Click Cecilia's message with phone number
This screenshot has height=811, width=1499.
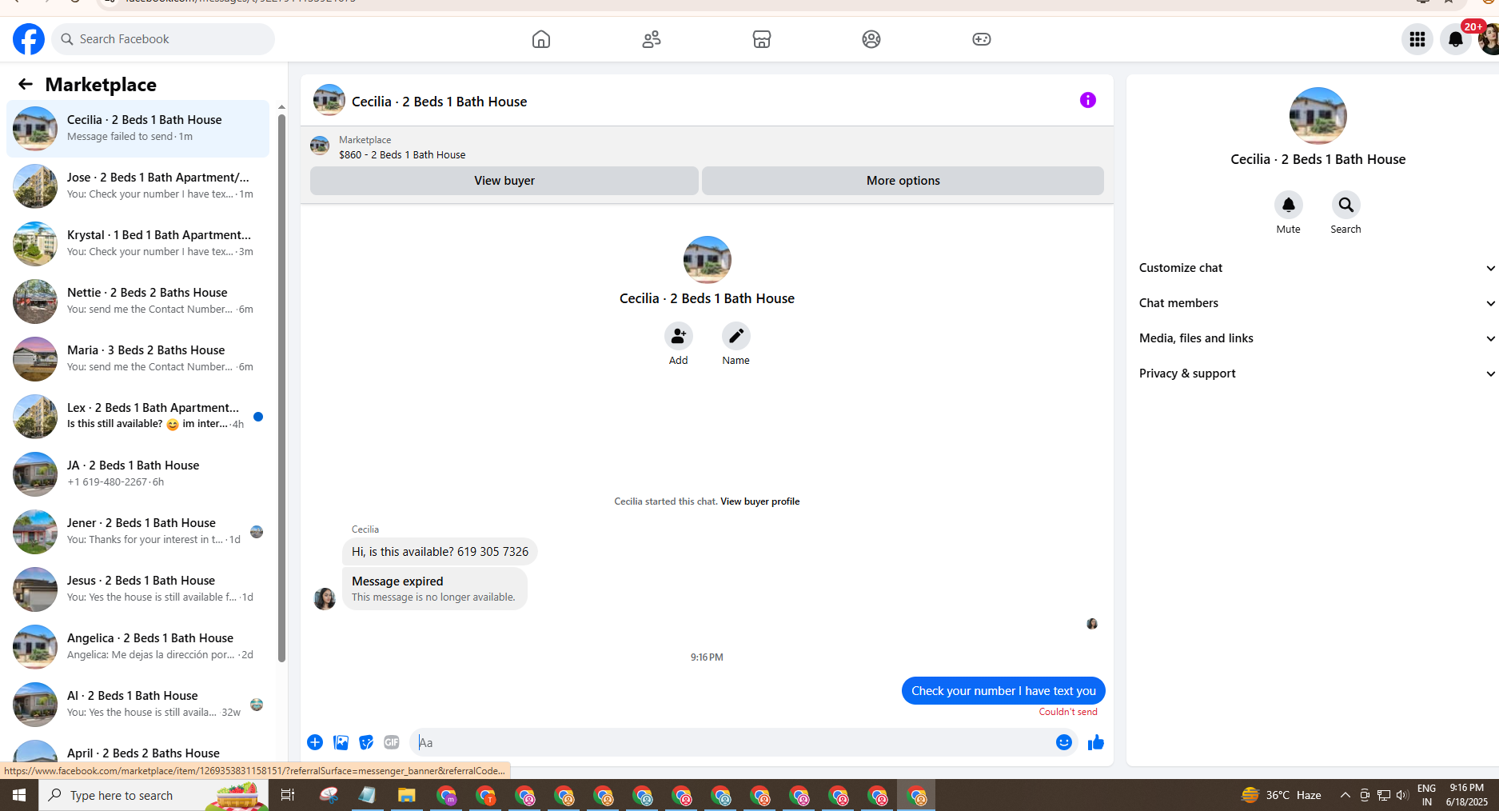coord(440,552)
